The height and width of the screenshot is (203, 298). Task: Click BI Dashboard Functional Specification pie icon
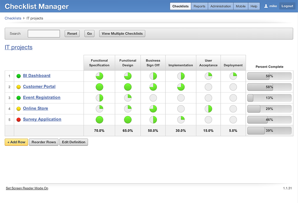tap(99, 76)
